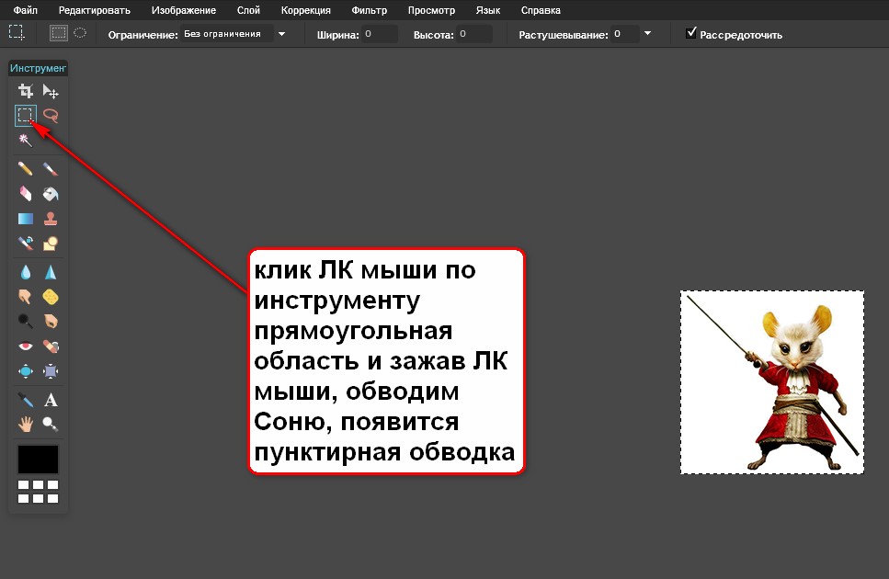Select the Red Eye Reduction tool
The height and width of the screenshot is (579, 889).
pos(26,346)
